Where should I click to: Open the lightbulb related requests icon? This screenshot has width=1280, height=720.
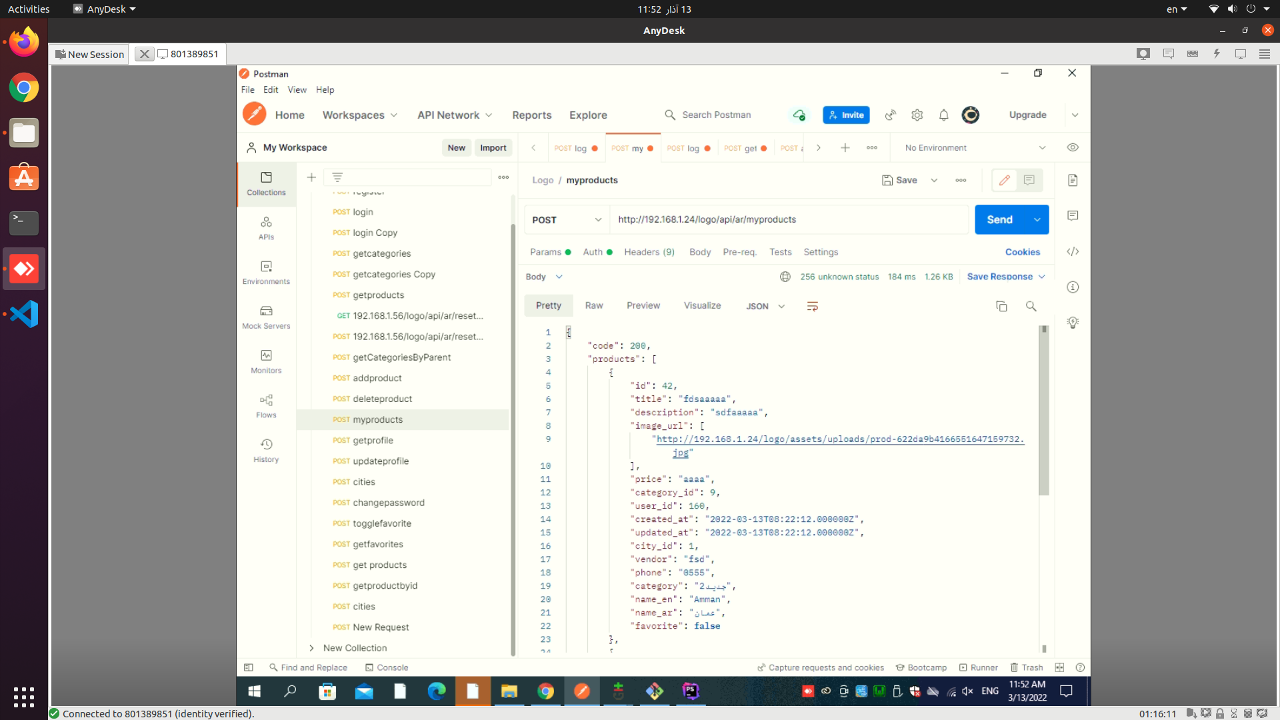[1073, 322]
